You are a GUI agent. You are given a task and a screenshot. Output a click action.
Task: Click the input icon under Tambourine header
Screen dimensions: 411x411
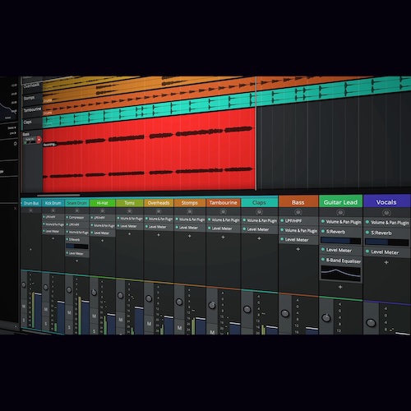(x=223, y=211)
